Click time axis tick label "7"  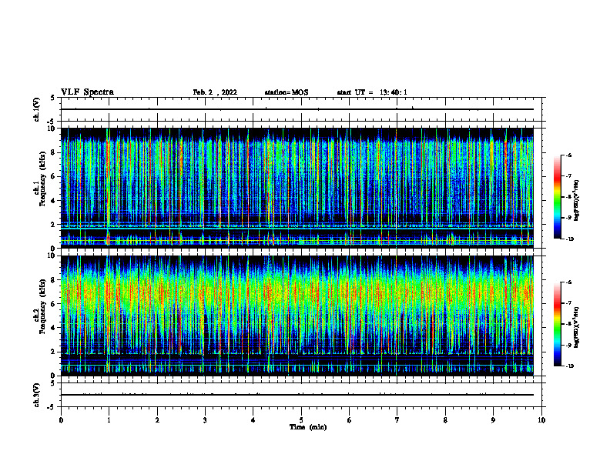point(397,420)
